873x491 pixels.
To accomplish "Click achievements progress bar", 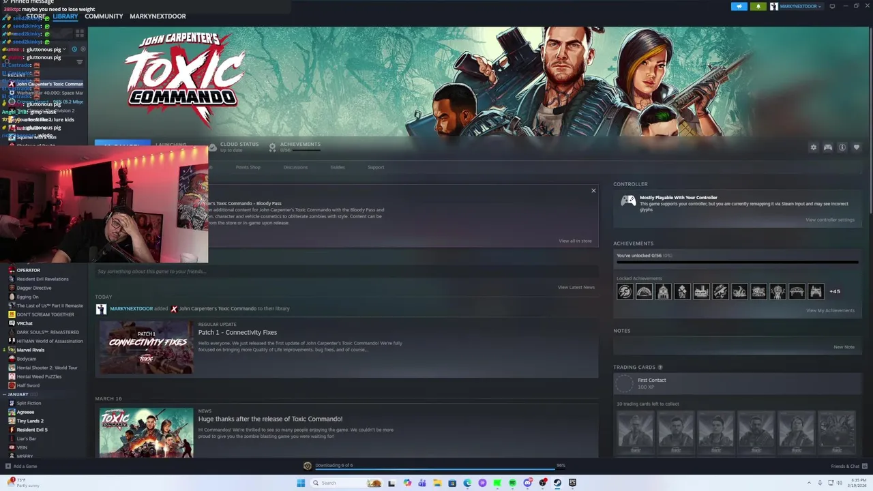I will (x=737, y=262).
